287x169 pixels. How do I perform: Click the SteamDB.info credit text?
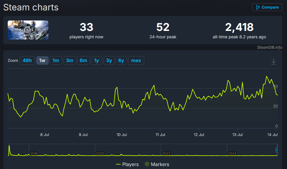pos(269,48)
